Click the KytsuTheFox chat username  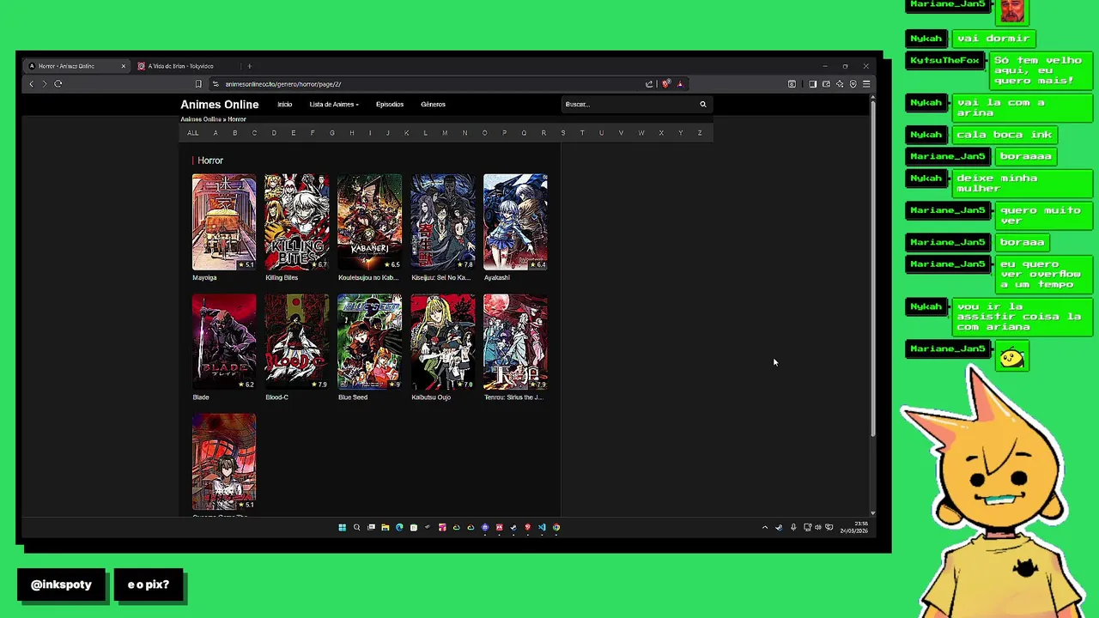(x=945, y=61)
